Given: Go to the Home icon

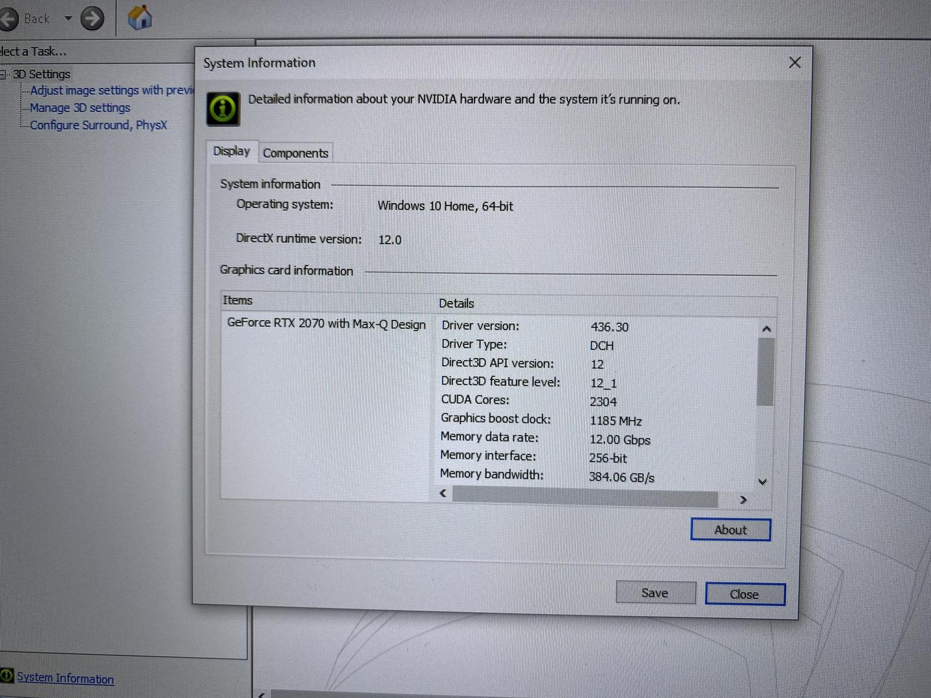Looking at the screenshot, I should [x=139, y=17].
